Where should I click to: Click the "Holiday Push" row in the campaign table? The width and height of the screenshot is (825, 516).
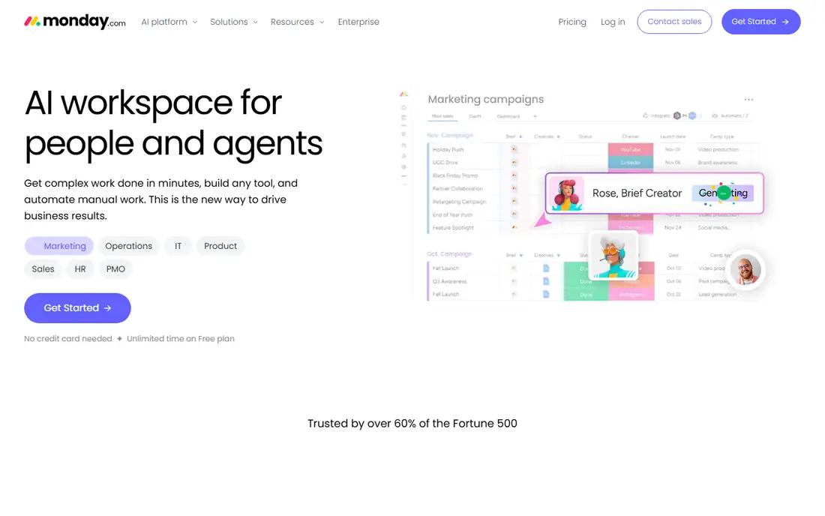coord(593,149)
